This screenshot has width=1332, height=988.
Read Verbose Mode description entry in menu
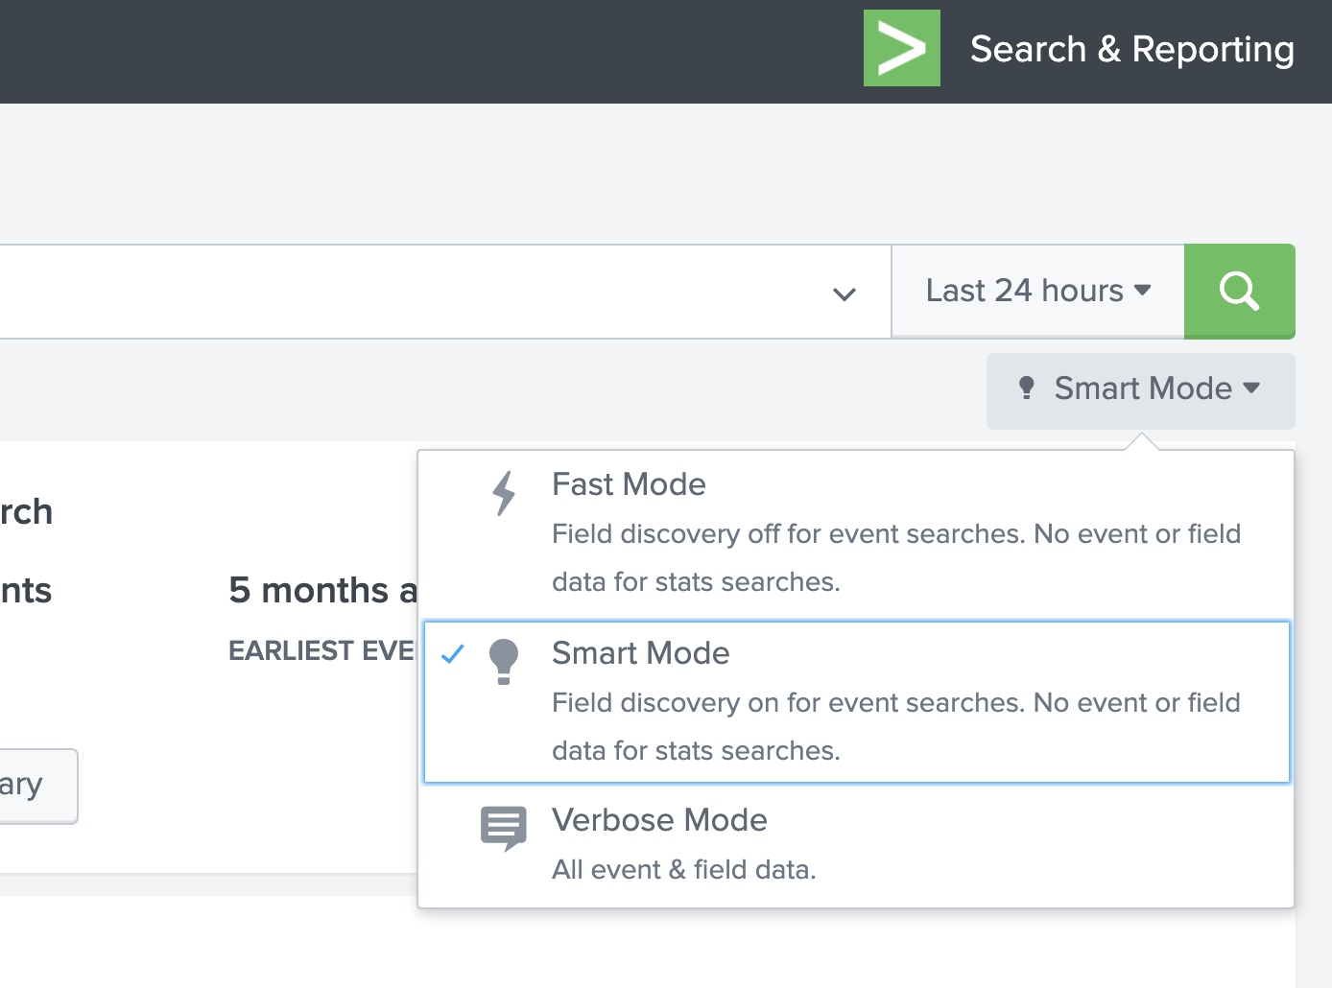click(x=683, y=869)
